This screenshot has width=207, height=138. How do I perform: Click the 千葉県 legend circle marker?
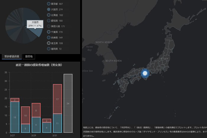click(x=48, y=32)
